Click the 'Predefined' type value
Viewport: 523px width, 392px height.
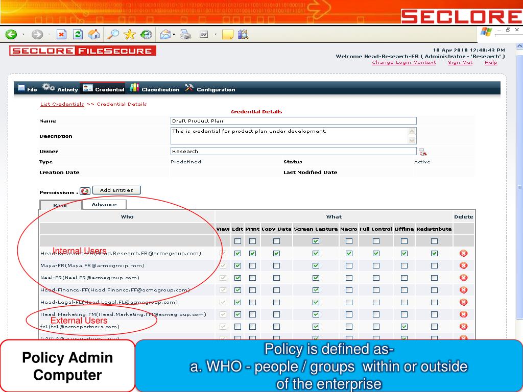(186, 162)
